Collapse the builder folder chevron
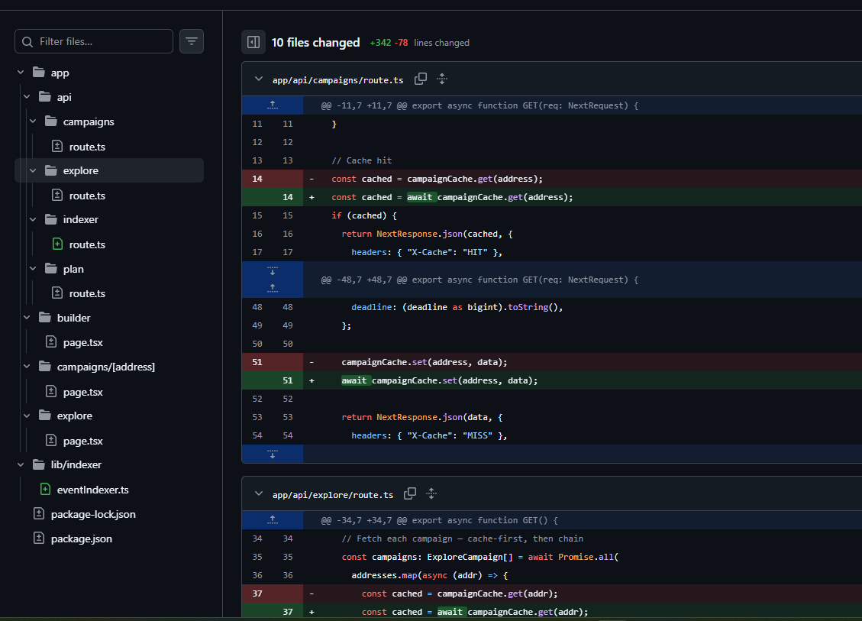 click(27, 318)
